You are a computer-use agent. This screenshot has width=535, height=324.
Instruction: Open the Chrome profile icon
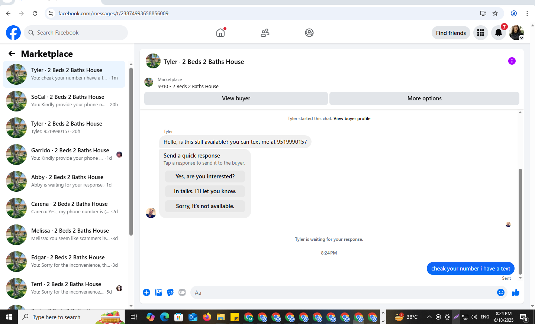click(x=514, y=13)
